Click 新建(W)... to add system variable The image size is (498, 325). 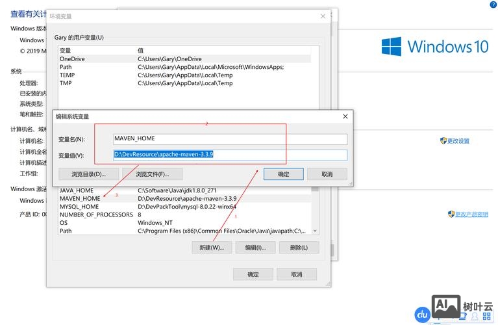[x=212, y=248]
